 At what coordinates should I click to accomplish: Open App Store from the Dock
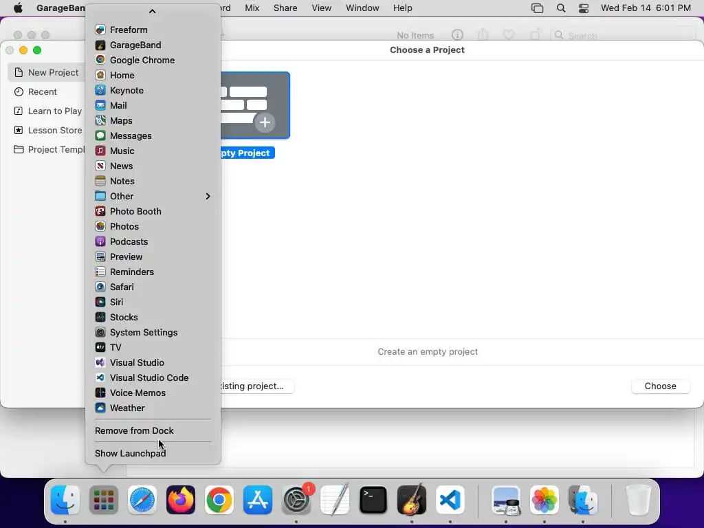(x=258, y=500)
